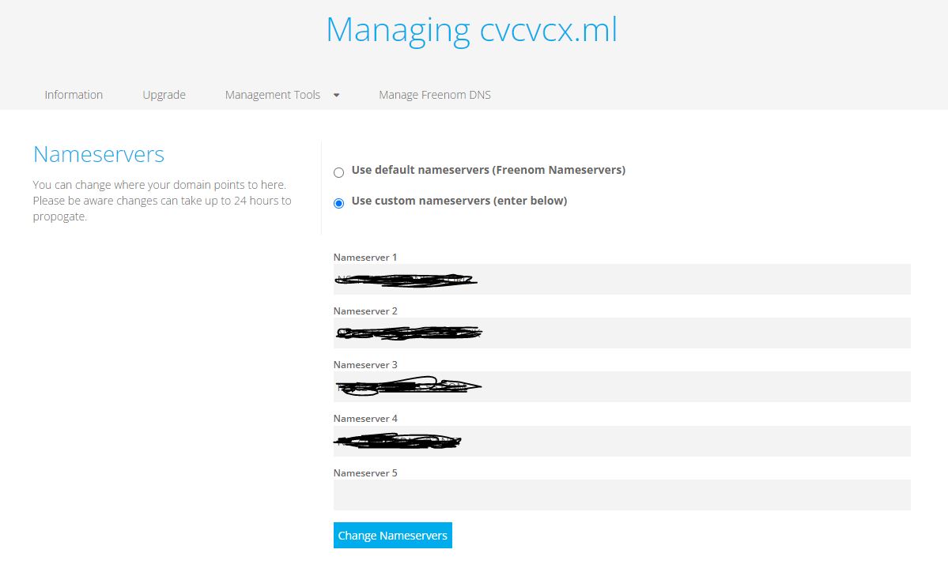This screenshot has width=948, height=572.
Task: Click the Managing cvcvcx.ml page title
Action: (471, 30)
